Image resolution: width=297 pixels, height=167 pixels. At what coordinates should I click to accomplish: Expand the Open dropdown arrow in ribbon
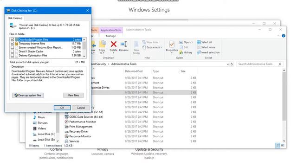click(x=192, y=42)
